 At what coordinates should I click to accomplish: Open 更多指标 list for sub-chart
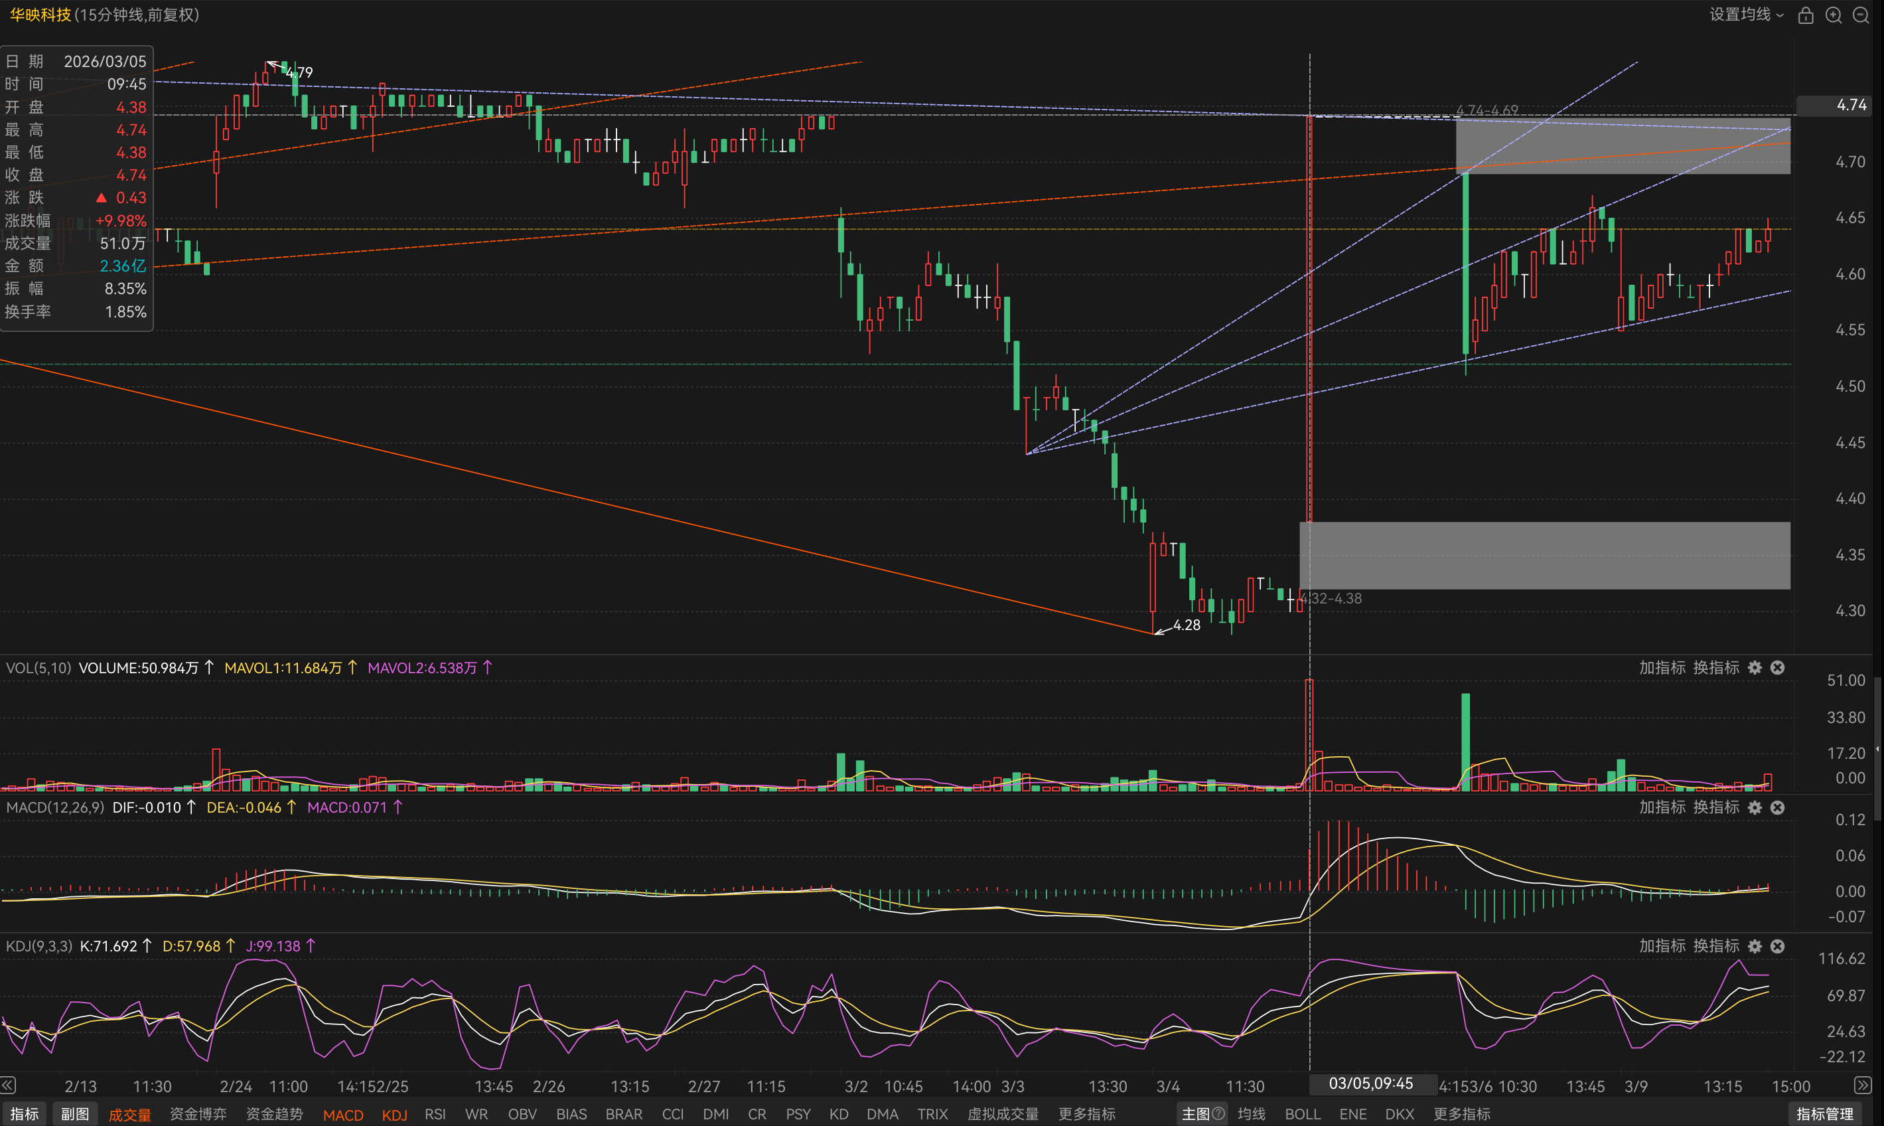click(x=1086, y=1114)
